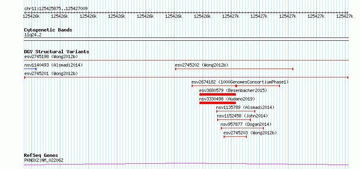
Task: Select the full-width esv2745201 variant line
Action: pos(186,77)
